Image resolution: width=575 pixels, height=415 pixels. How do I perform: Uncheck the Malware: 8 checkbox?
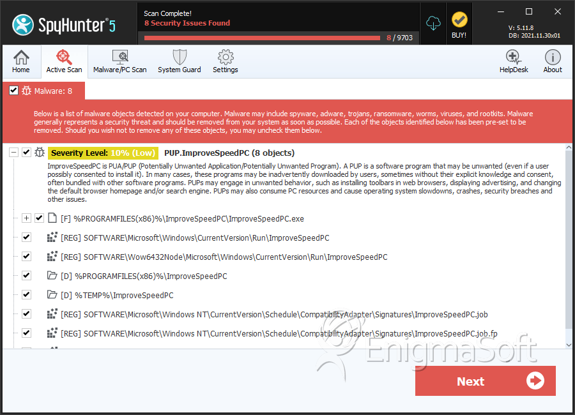(13, 91)
